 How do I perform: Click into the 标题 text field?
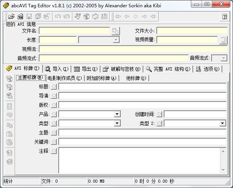142,87
